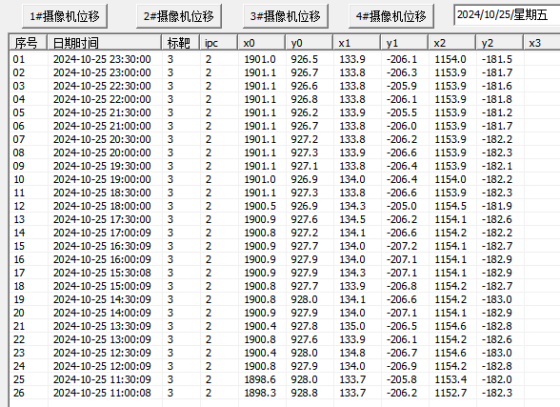Open the 4#摄像机位移 view
The image size is (560, 407).
coord(391,16)
